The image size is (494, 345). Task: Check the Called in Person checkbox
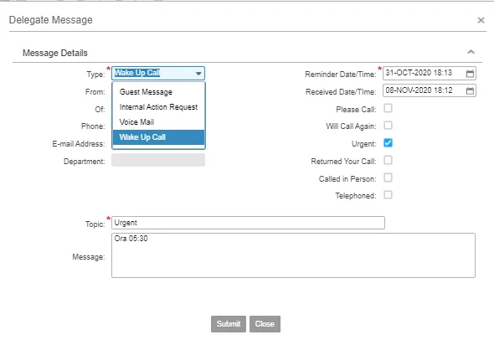click(x=388, y=178)
